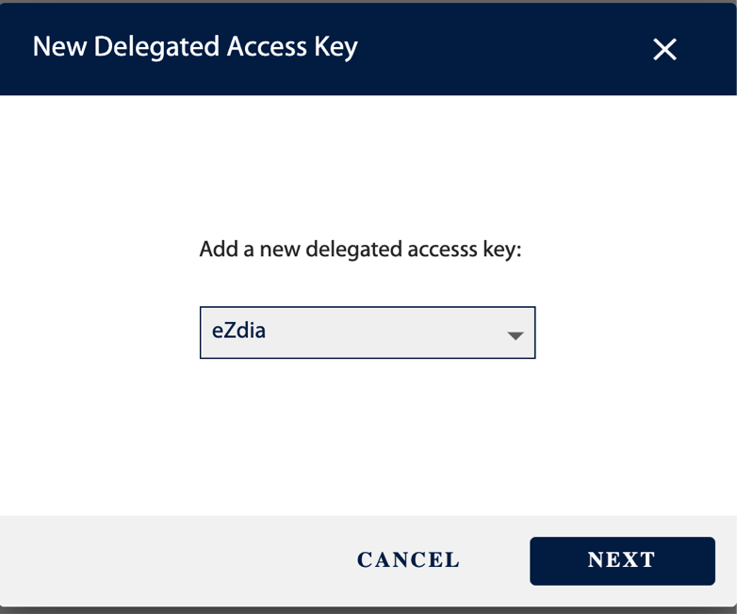The width and height of the screenshot is (737, 614).
Task: Click the gray footer area left of CANCEL
Action: pyautogui.click(x=174, y=561)
